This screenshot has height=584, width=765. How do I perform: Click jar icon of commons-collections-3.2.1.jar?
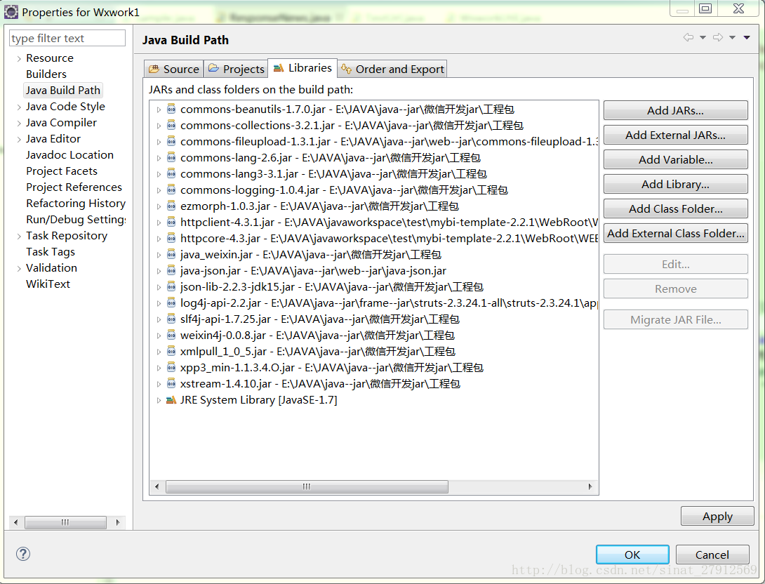171,125
